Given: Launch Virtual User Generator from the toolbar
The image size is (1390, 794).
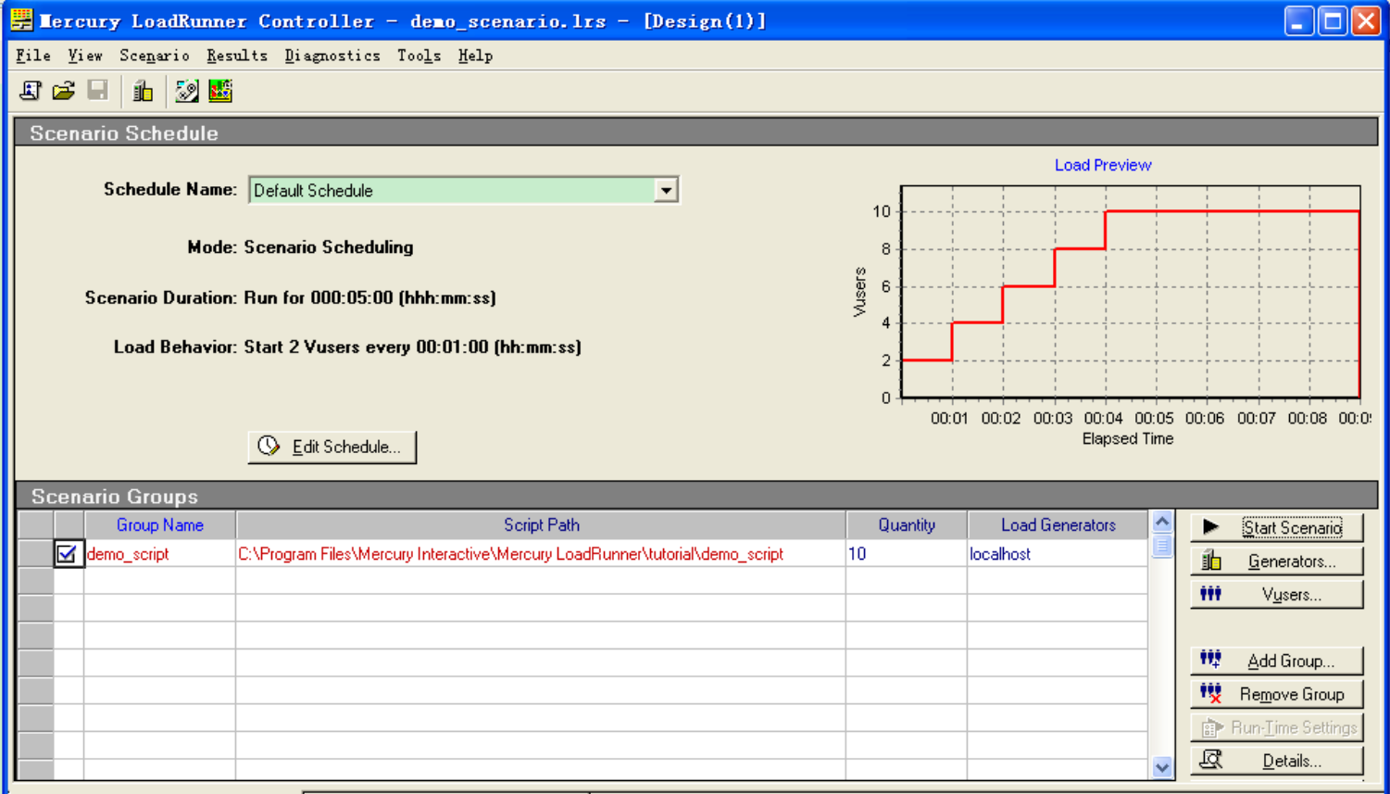Looking at the screenshot, I should pos(186,91).
